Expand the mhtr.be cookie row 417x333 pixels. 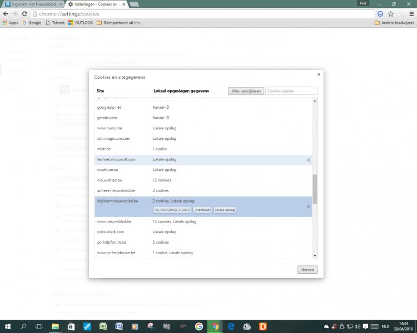tap(203, 149)
